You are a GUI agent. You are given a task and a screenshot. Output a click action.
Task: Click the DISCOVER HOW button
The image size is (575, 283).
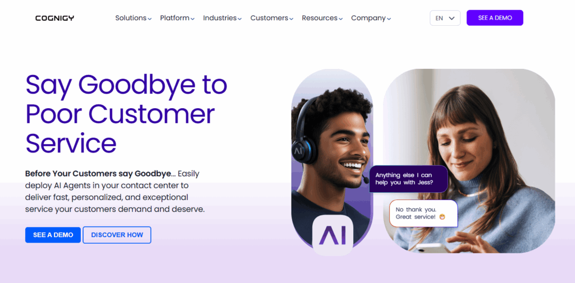[117, 235]
